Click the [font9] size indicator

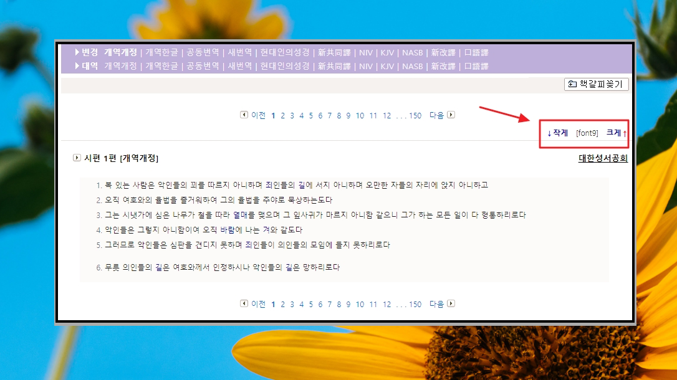(x=587, y=133)
